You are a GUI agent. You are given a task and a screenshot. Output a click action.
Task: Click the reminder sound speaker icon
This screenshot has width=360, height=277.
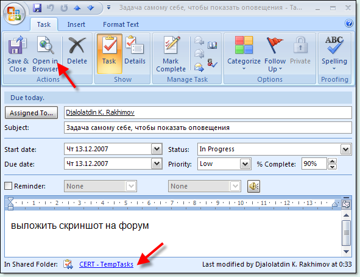[253, 186]
